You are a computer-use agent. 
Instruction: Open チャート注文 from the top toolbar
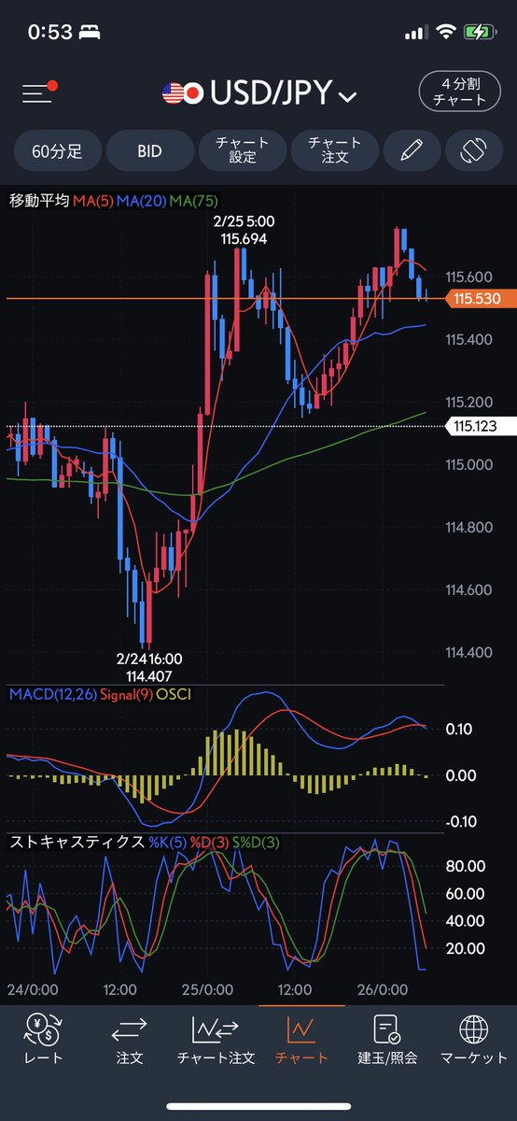pos(334,152)
